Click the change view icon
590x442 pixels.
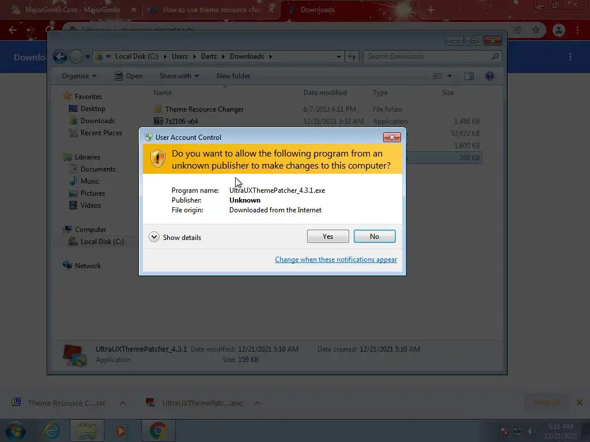437,76
